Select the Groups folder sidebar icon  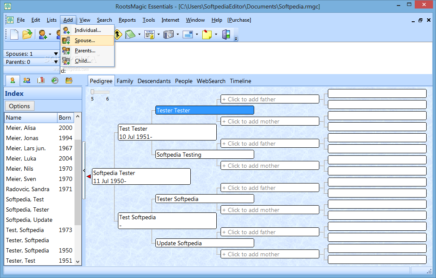pyautogui.click(x=69, y=80)
